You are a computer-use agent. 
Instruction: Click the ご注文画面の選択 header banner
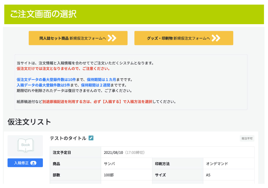(134, 14)
